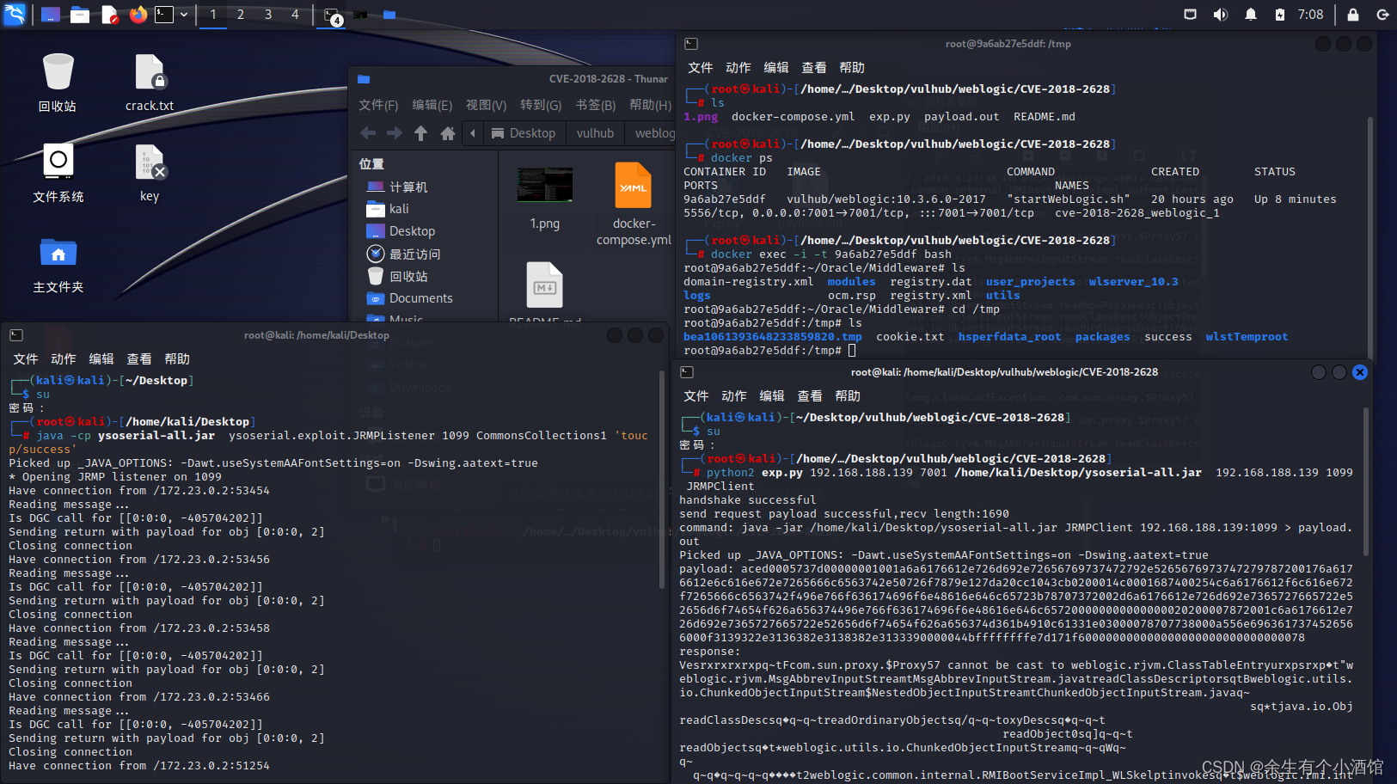Select the key file on the desktop
Viewport: 1397px width, 784px height.
(150, 173)
